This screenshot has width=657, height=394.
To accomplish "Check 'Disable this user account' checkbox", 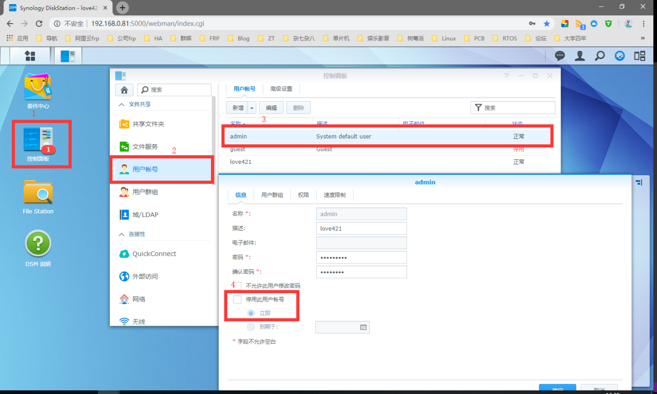I will coord(237,299).
